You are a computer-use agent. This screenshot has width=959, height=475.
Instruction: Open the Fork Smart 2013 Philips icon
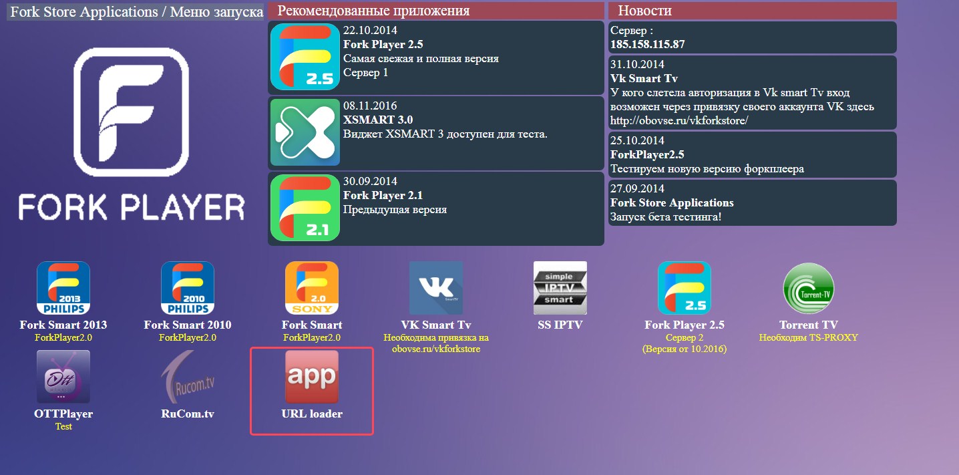pos(63,288)
